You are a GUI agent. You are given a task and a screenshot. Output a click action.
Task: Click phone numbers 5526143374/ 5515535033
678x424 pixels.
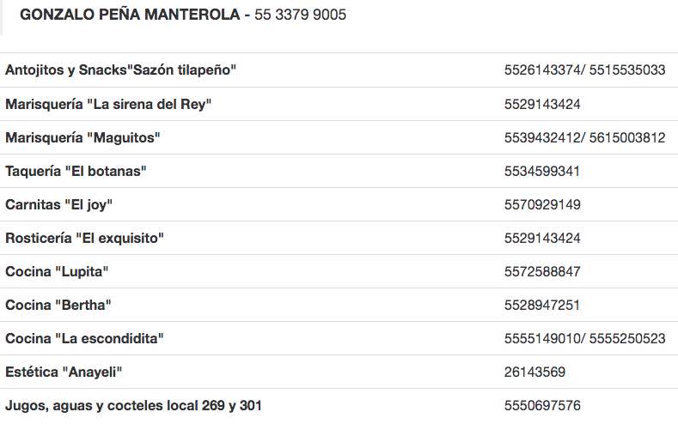click(584, 70)
